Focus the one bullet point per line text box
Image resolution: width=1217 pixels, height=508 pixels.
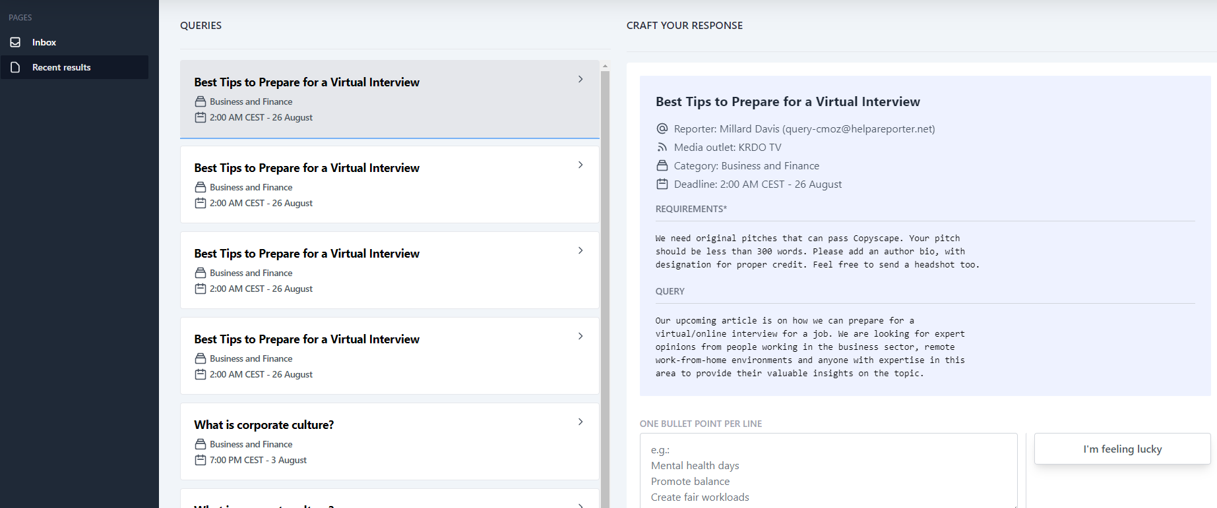[828, 471]
